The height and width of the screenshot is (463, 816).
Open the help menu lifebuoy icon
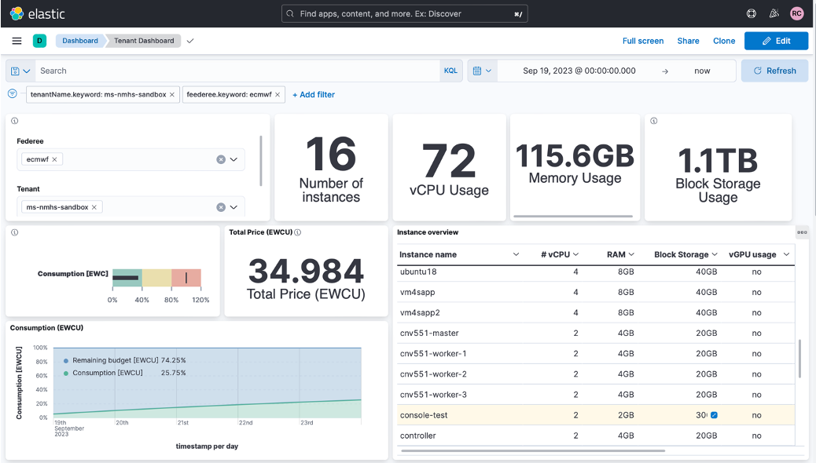(x=751, y=14)
